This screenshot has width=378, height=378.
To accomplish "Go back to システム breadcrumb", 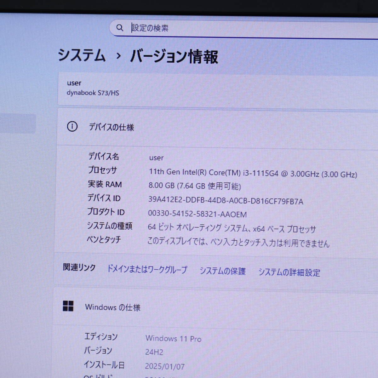I will (82, 55).
